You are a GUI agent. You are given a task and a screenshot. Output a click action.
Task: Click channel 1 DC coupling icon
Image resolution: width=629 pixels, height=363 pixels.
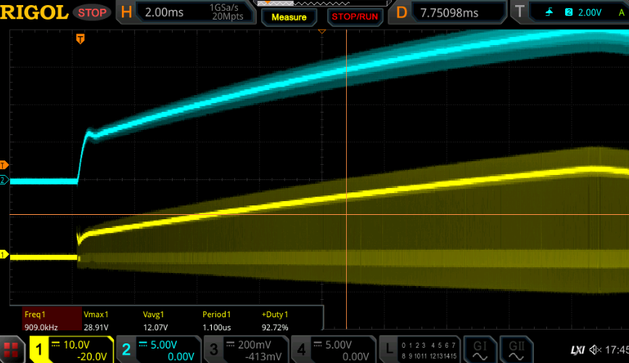tap(56, 344)
